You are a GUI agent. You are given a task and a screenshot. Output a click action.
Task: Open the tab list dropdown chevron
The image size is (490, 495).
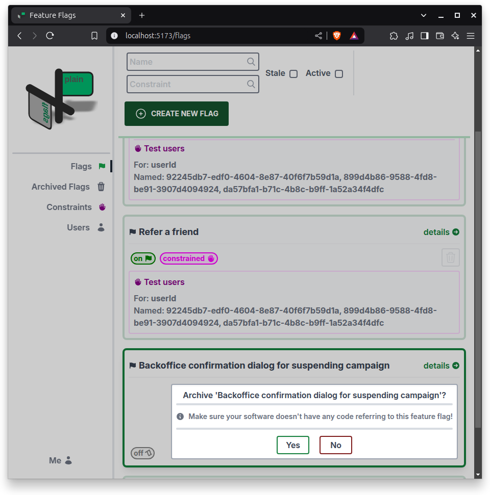[424, 15]
